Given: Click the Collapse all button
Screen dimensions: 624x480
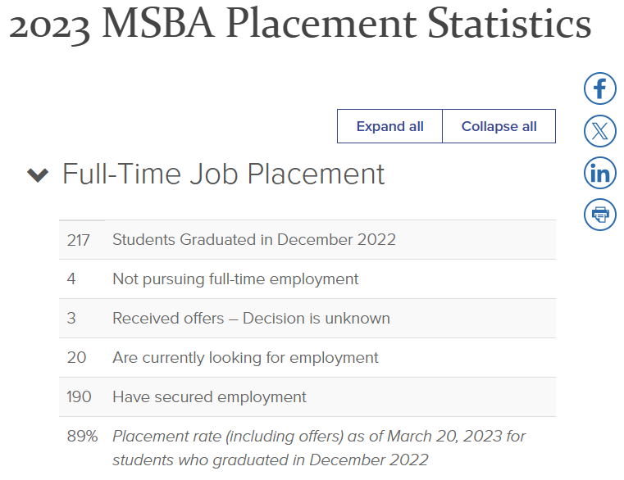Looking at the screenshot, I should point(499,126).
